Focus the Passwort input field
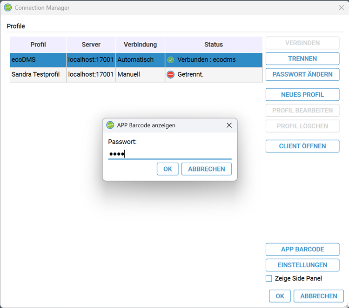Viewport: 349px width, 308px height. pyautogui.click(x=169, y=154)
